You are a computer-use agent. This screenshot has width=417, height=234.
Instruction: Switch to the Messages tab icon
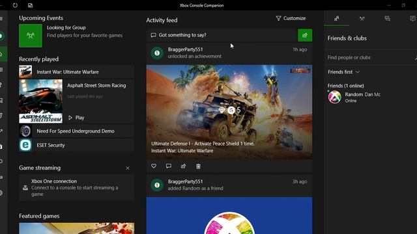tap(388, 18)
